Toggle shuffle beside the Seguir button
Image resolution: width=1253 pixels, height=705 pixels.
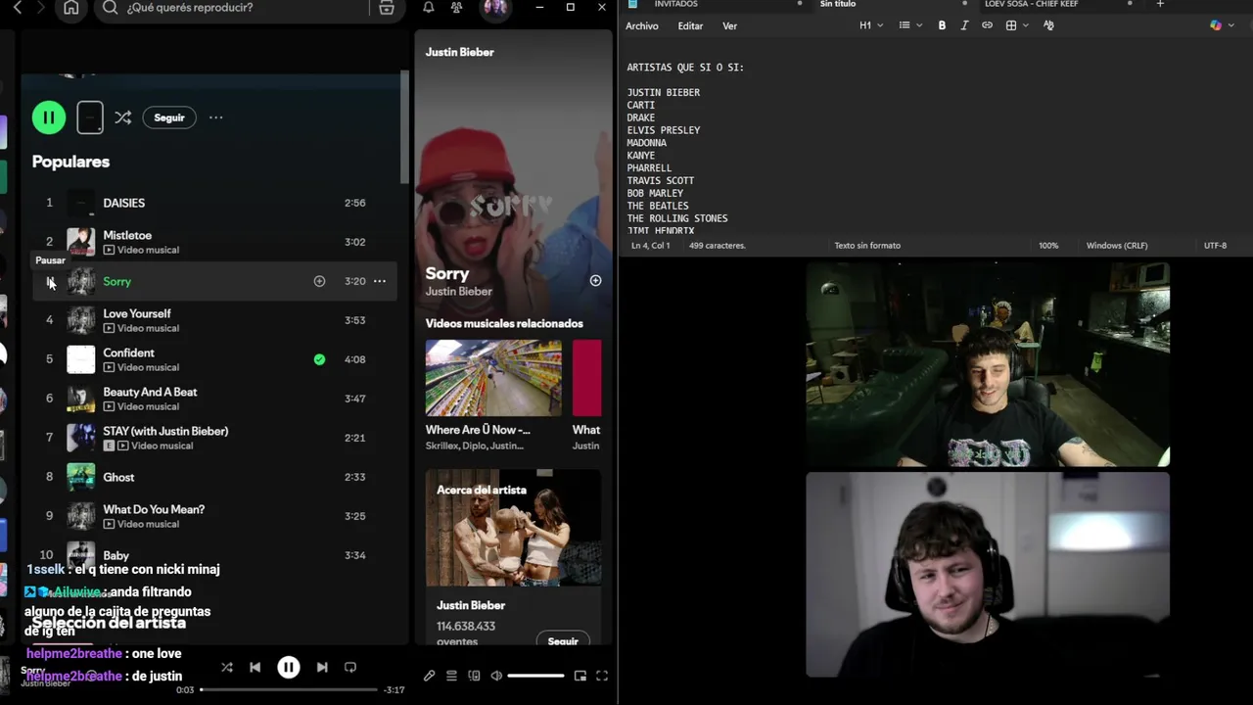click(122, 117)
